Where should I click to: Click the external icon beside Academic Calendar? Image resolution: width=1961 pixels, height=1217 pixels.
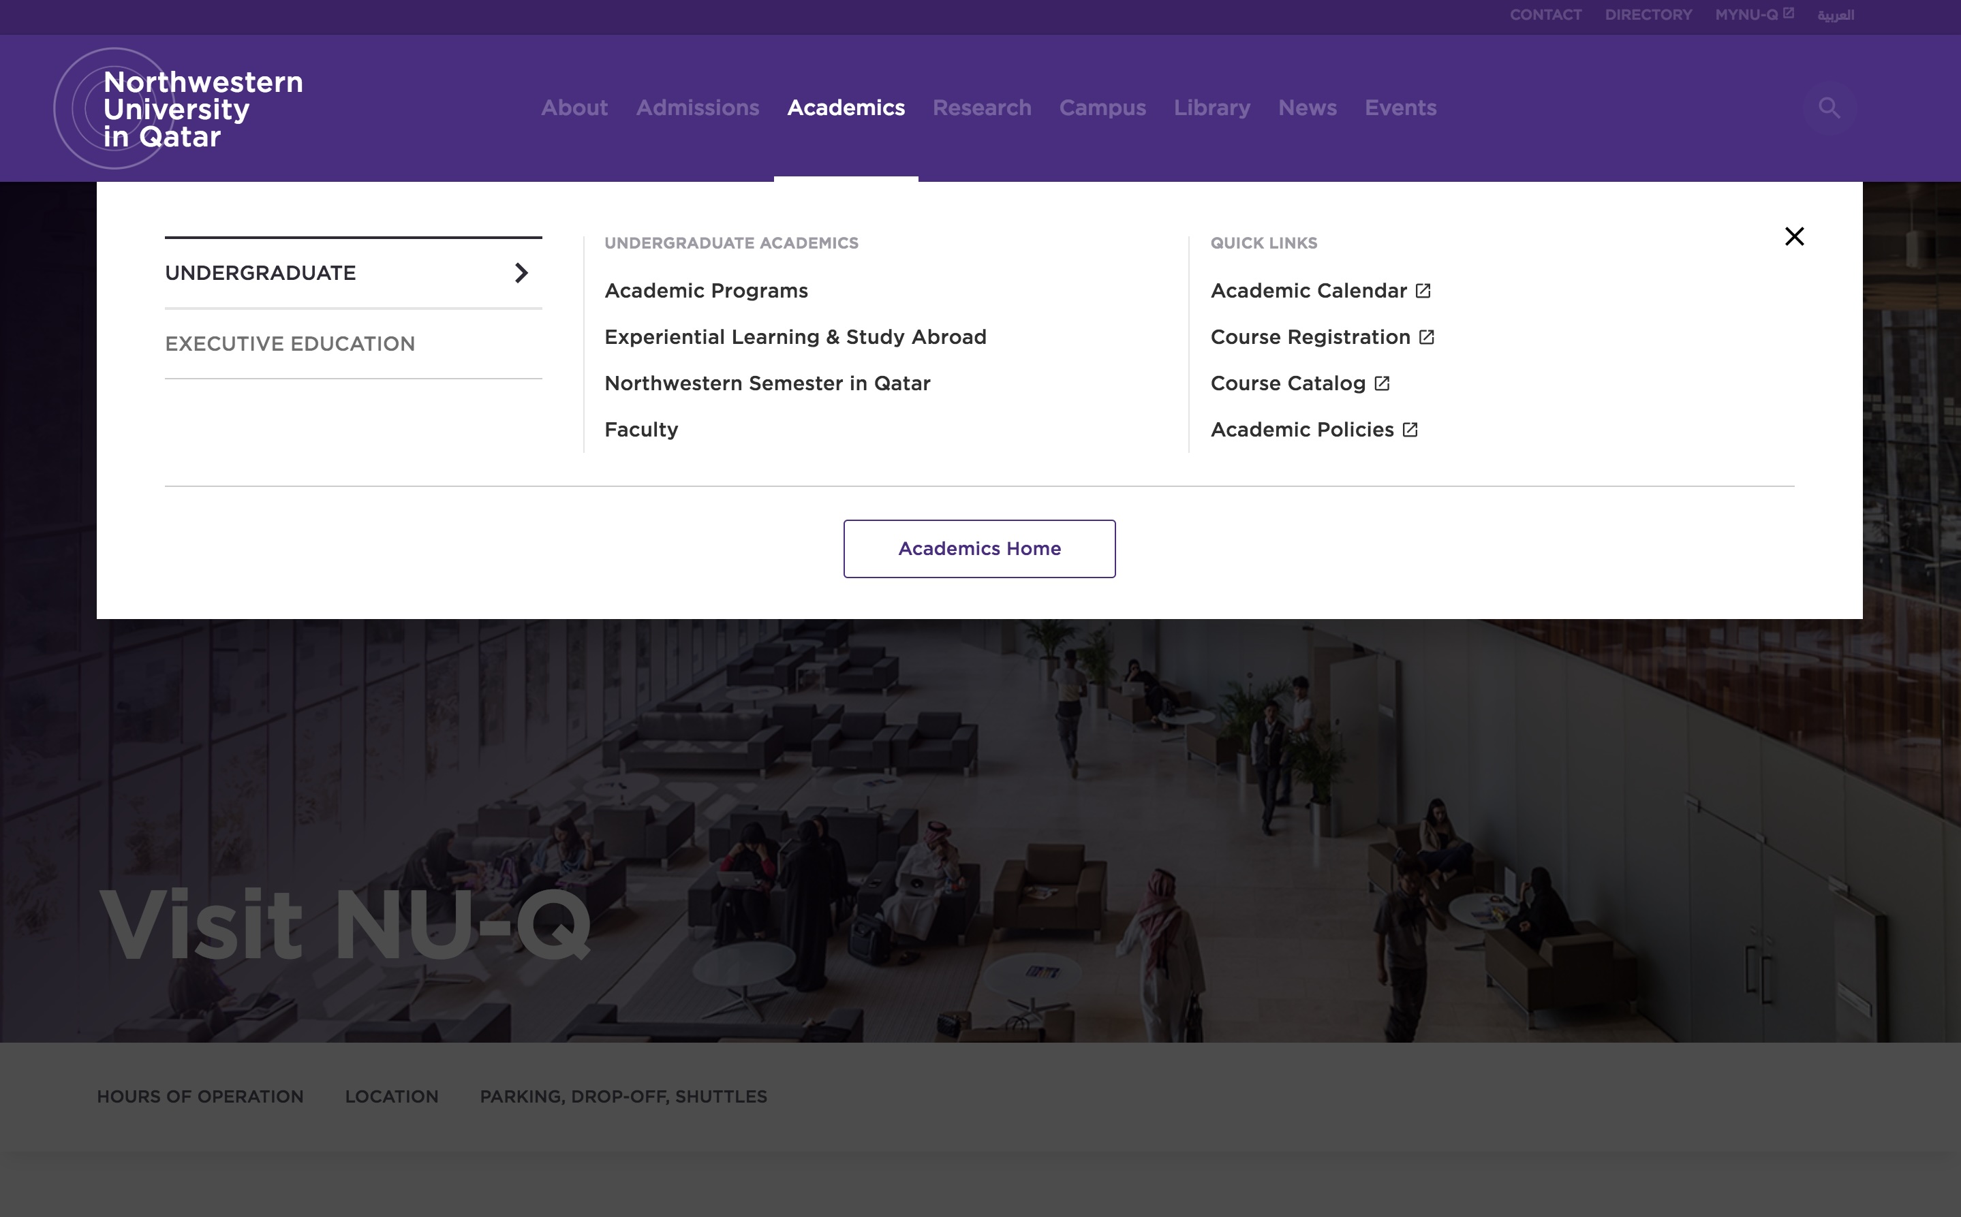pos(1423,291)
